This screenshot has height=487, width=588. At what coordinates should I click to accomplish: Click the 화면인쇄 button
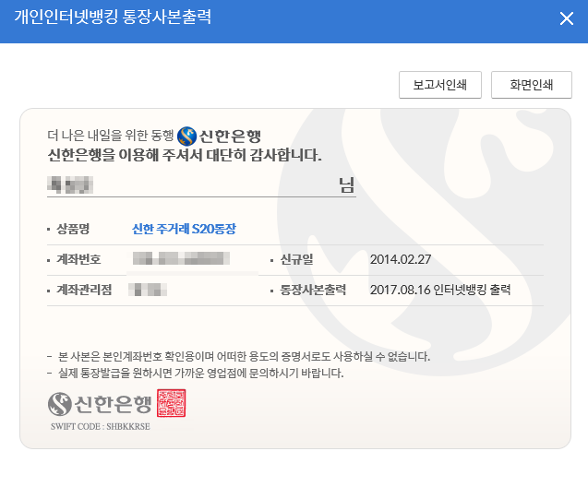pyautogui.click(x=532, y=85)
